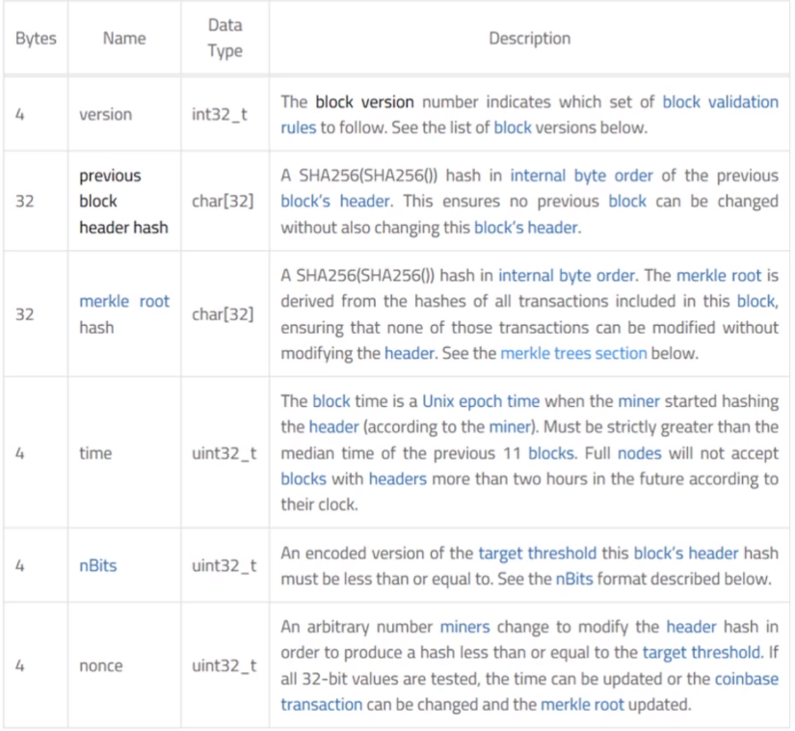Open the 'nBits' link in Name column
The image size is (795, 731).
click(98, 566)
